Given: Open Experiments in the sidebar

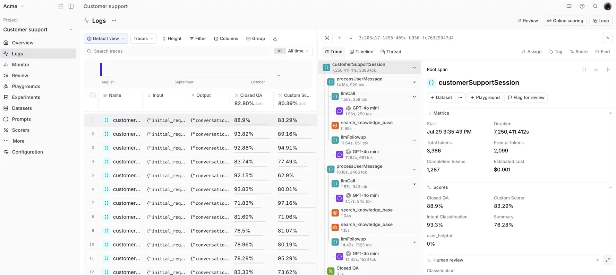Looking at the screenshot, I should pos(38,97).
